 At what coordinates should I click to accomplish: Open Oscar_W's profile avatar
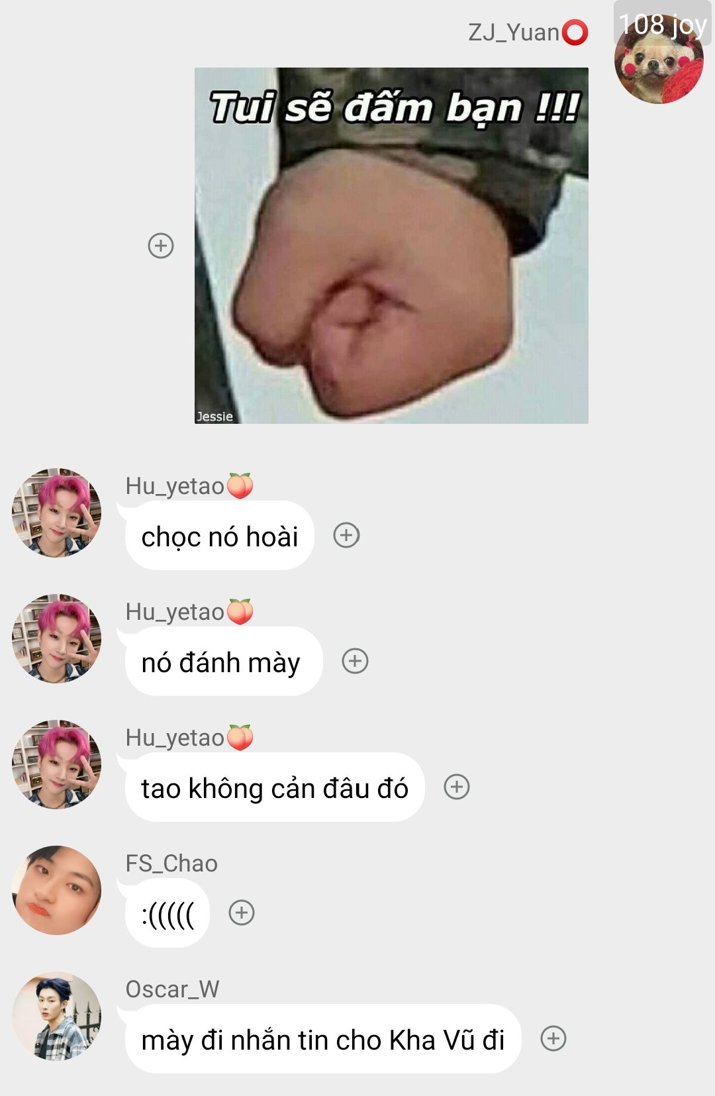tap(57, 1016)
